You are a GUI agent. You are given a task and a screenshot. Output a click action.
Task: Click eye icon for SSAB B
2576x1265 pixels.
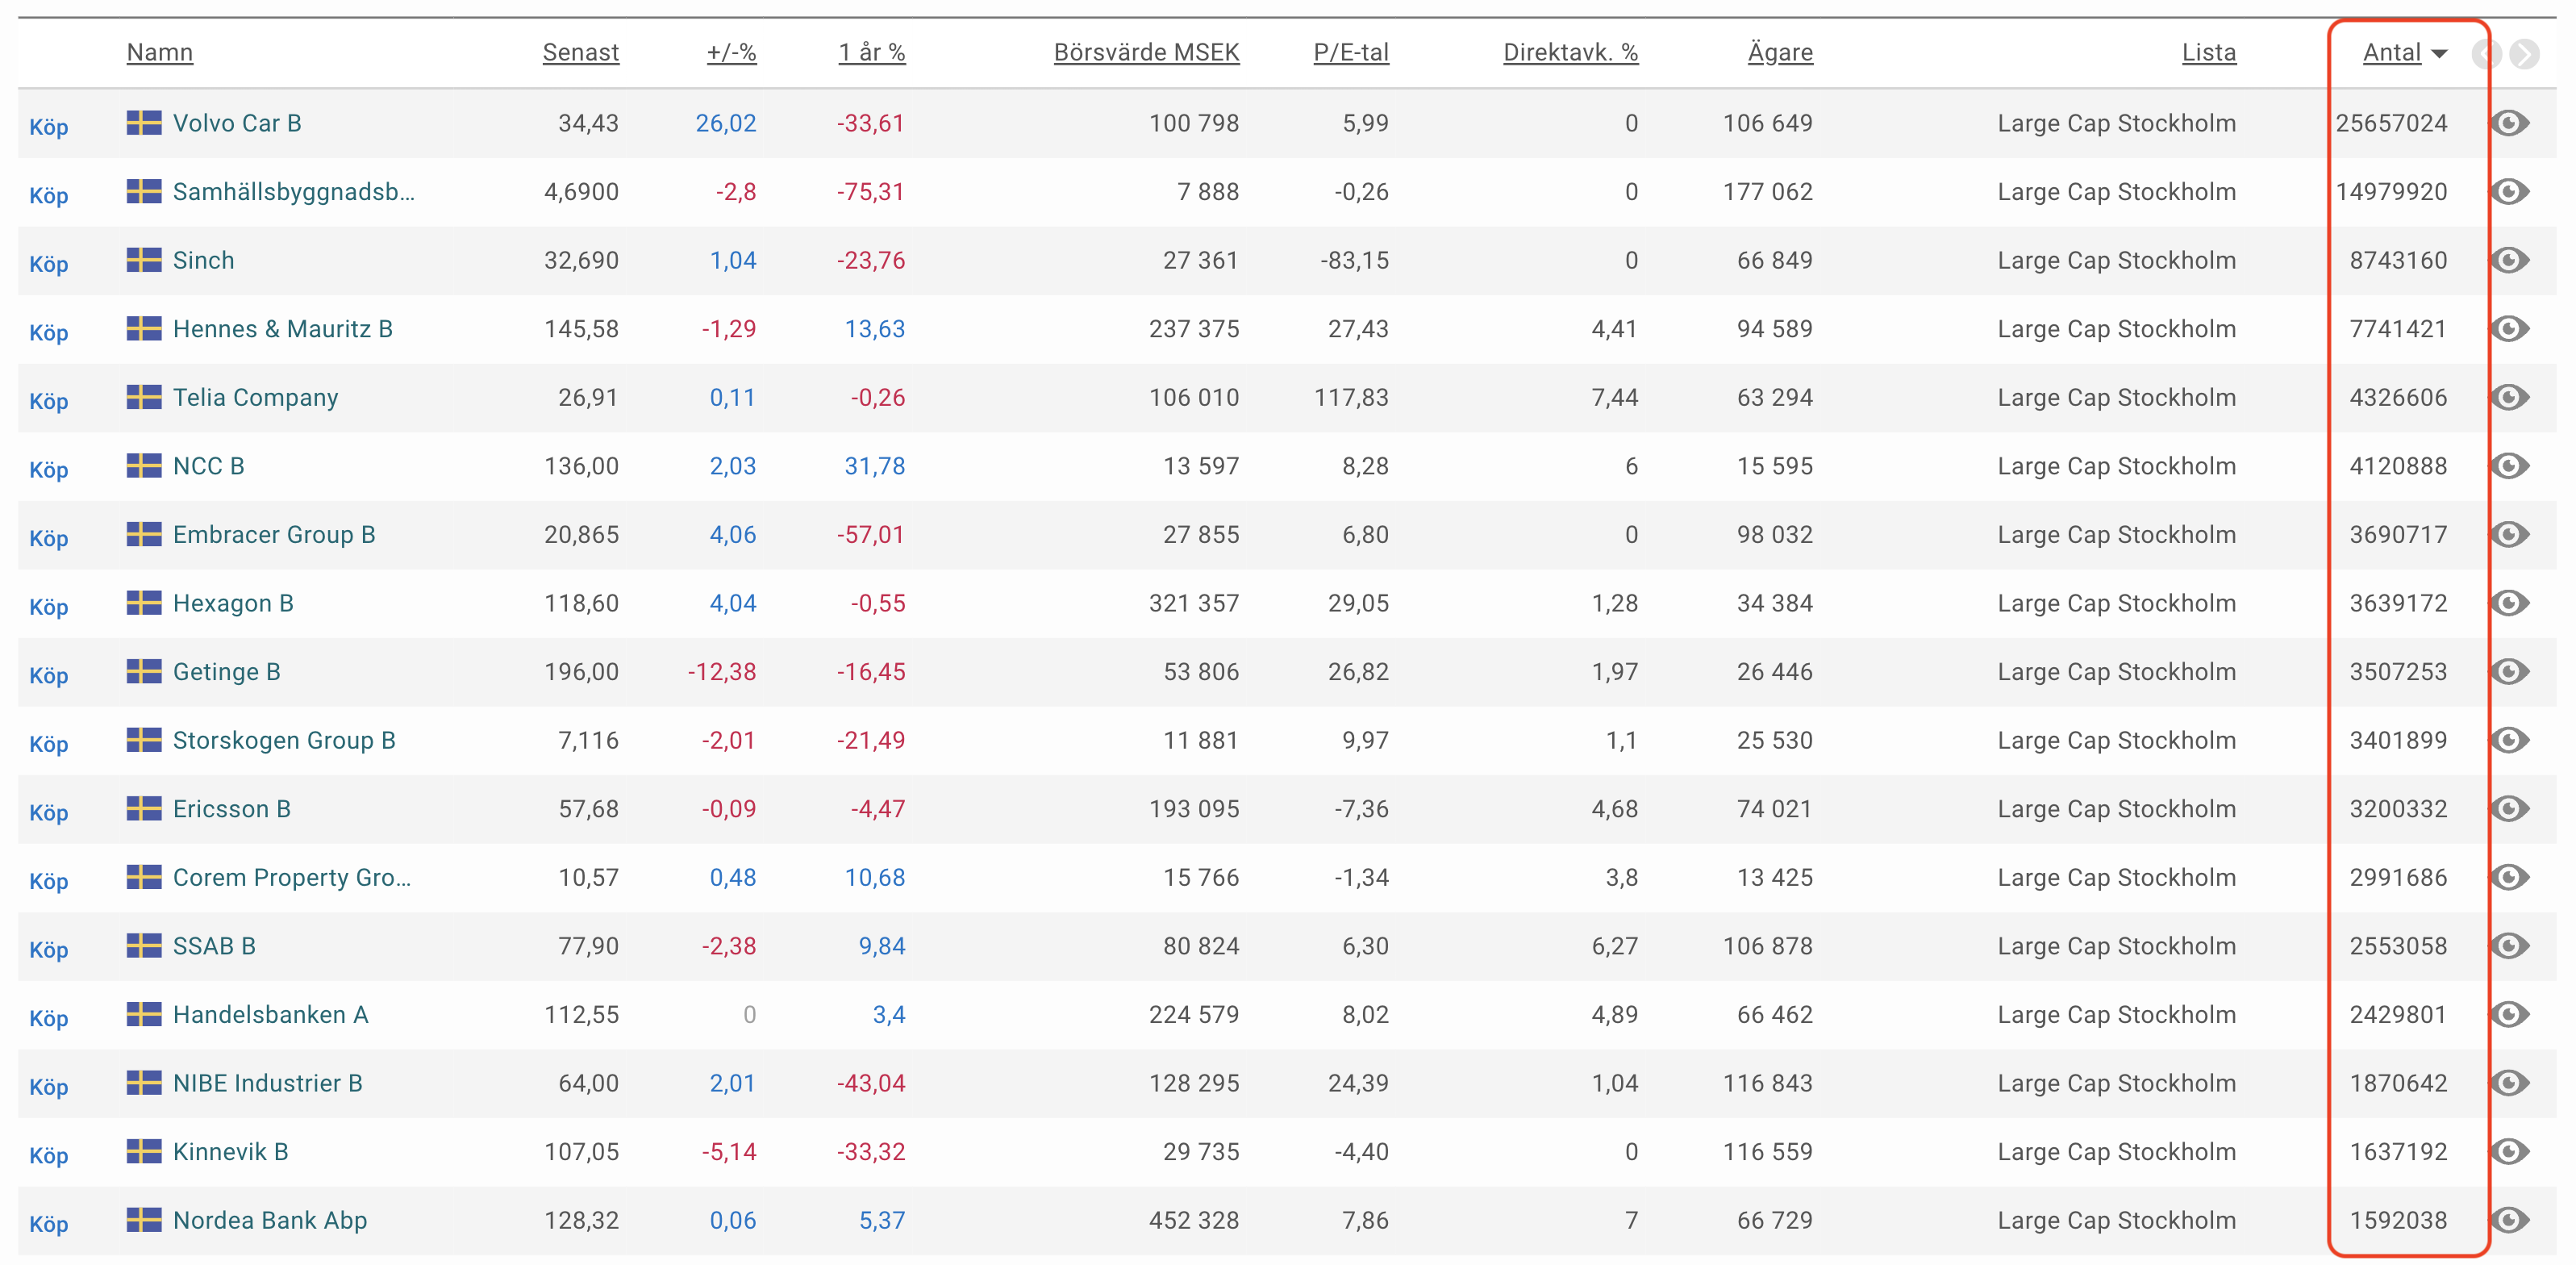coord(2509,946)
